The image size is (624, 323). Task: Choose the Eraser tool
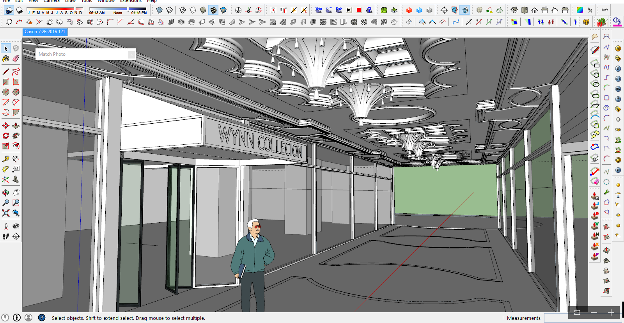[16, 59]
